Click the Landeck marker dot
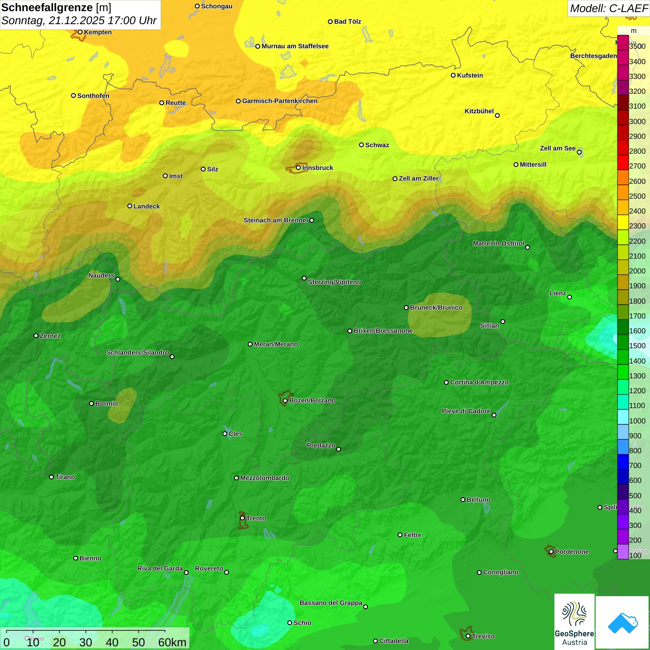650x650 pixels. pyautogui.click(x=130, y=206)
